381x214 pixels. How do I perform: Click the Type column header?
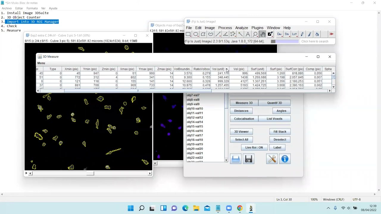(x=53, y=69)
